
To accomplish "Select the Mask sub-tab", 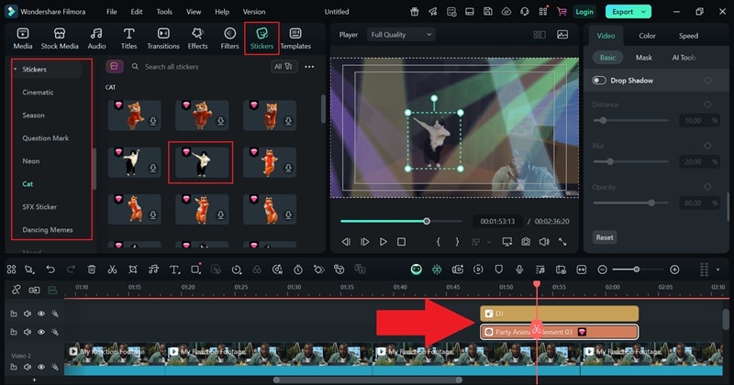I will click(x=644, y=58).
